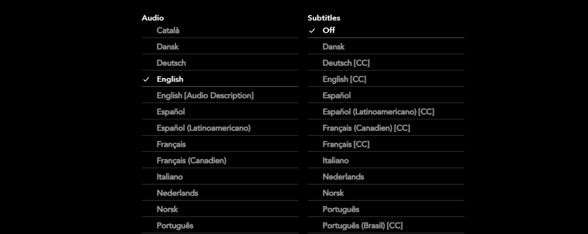Select the checkmark beside subtitles Off

tap(312, 30)
